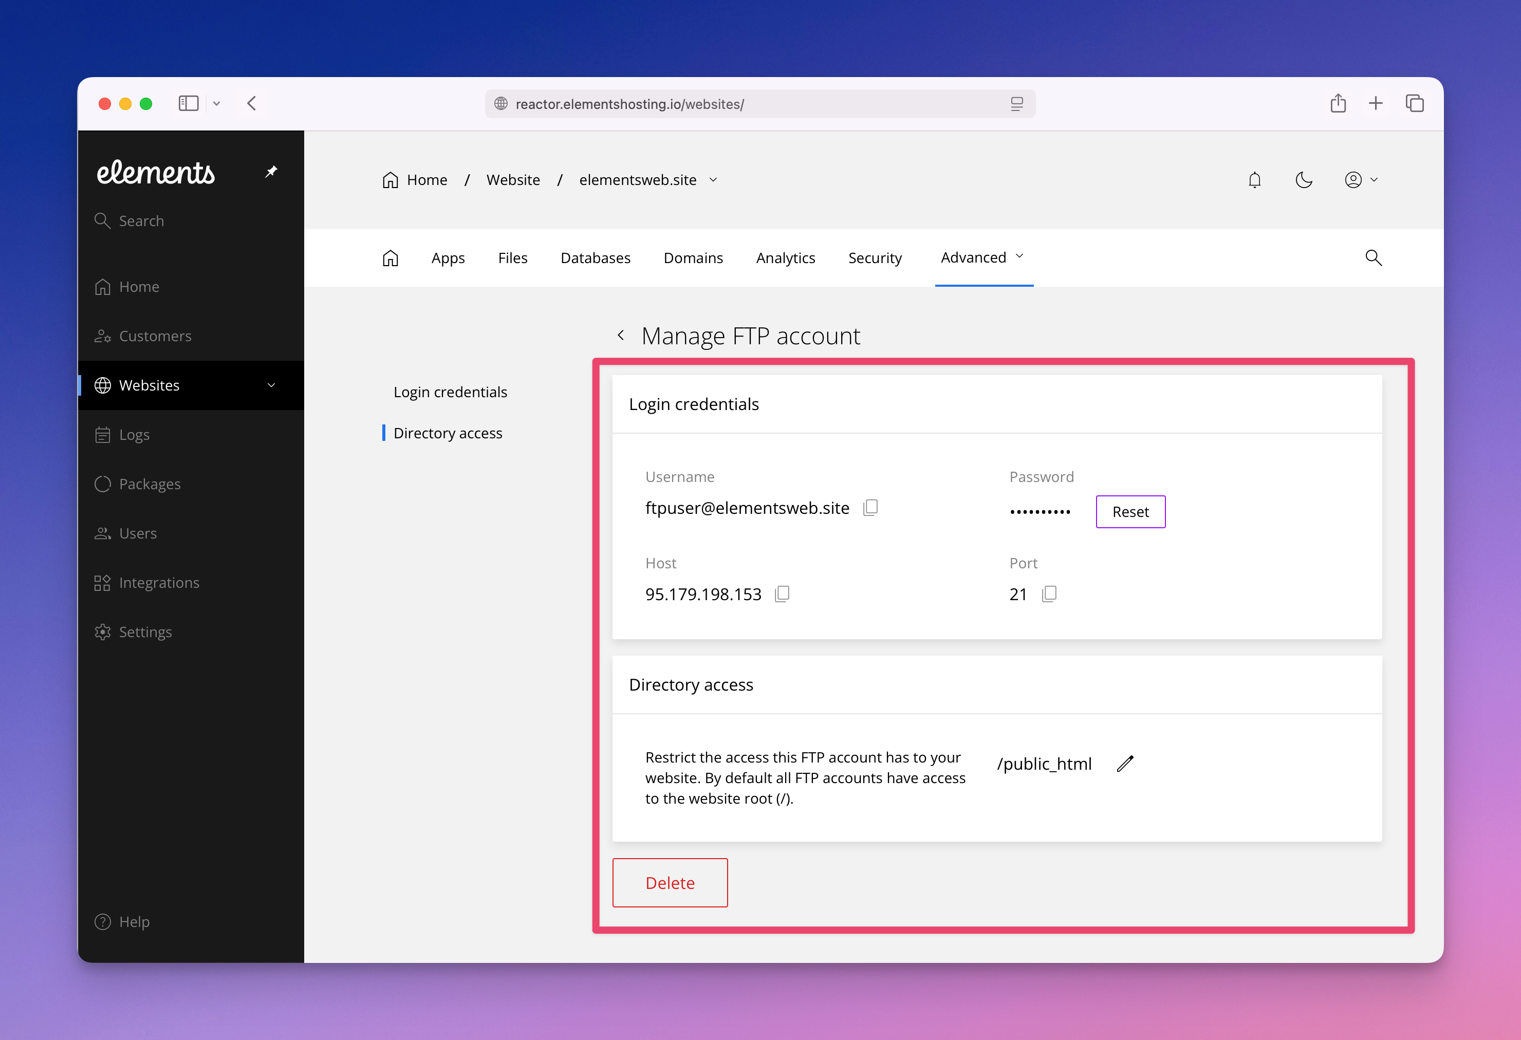
Task: Click the sidebar Search field
Action: click(141, 221)
